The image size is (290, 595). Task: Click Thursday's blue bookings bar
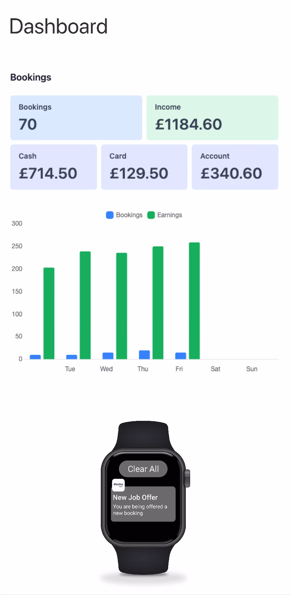(x=144, y=355)
